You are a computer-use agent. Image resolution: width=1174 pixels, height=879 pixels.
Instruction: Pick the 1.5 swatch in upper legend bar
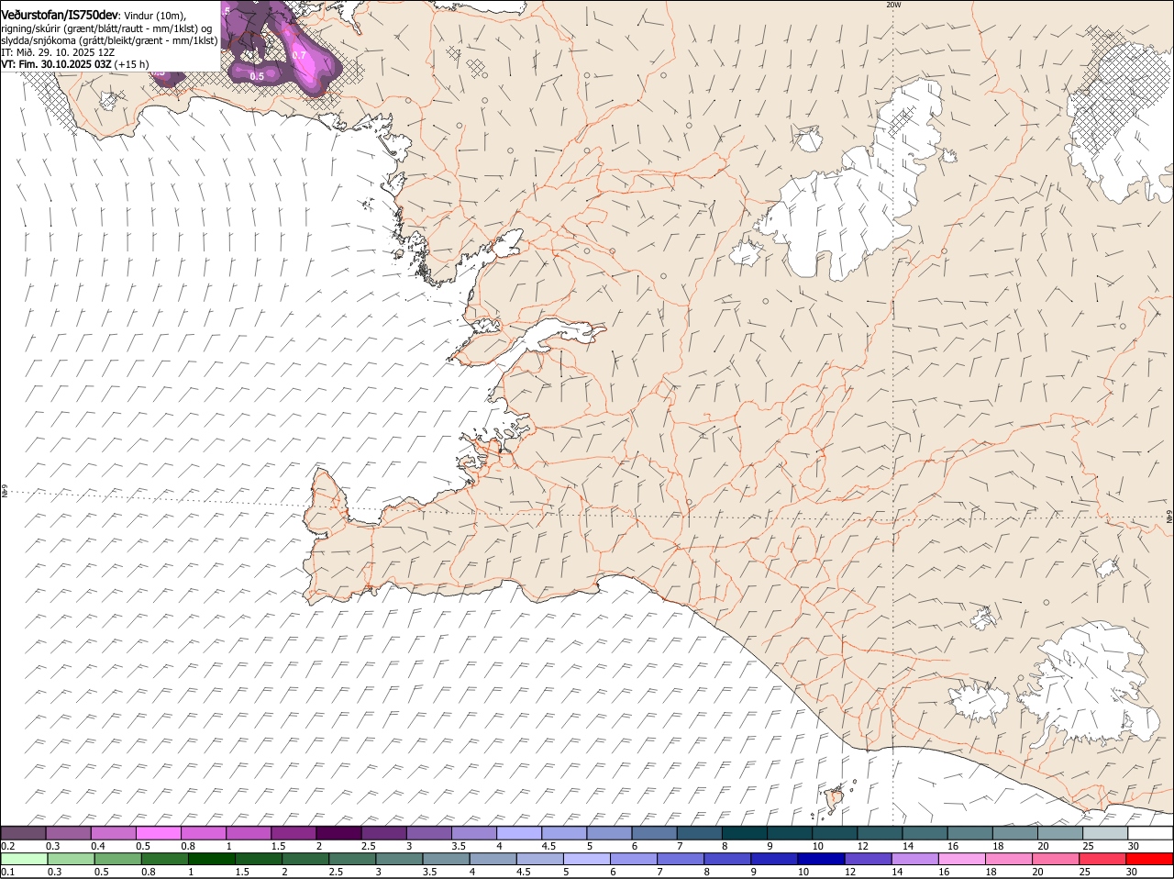pyautogui.click(x=293, y=833)
